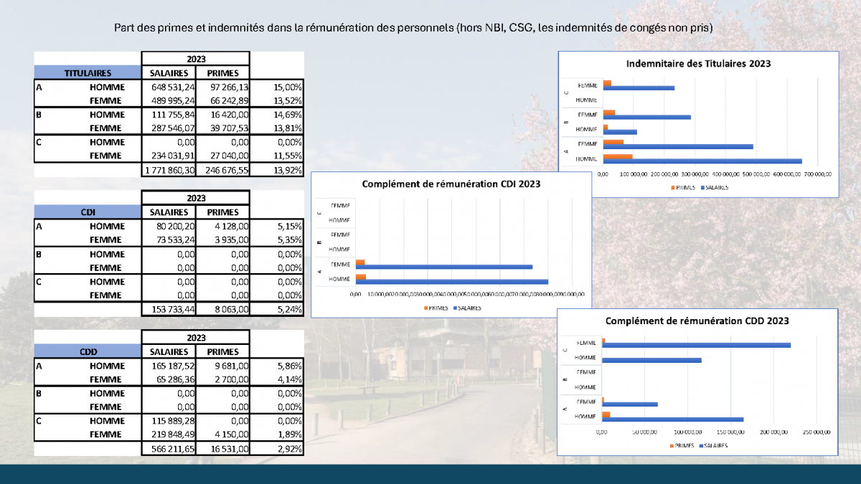Select the slide title about primes et indemnités
The height and width of the screenshot is (484, 861).
coord(413,28)
